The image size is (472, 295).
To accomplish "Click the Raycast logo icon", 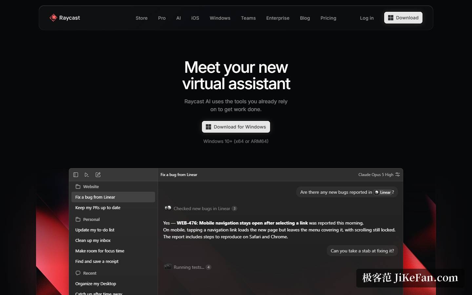I will click(x=53, y=18).
